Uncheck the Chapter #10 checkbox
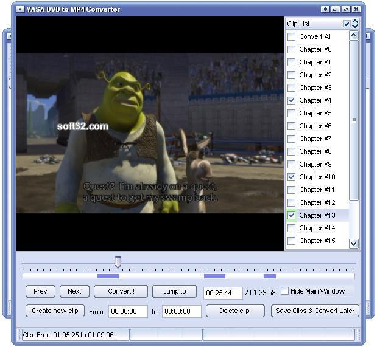Viewport: 377px width, 347px height. tap(291, 177)
